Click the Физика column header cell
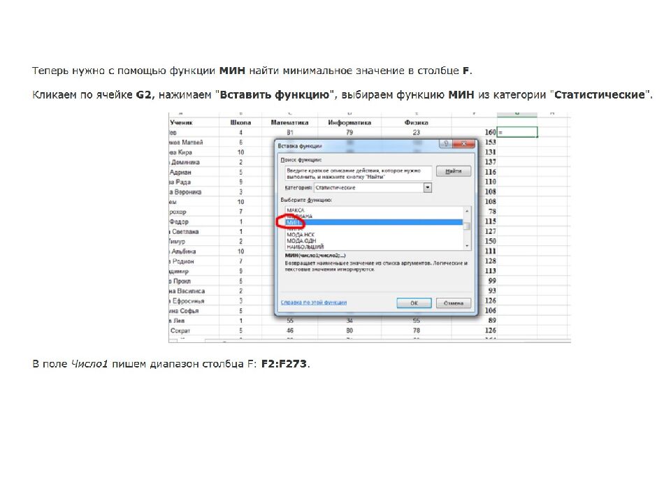The height and width of the screenshot is (503, 671). point(416,122)
